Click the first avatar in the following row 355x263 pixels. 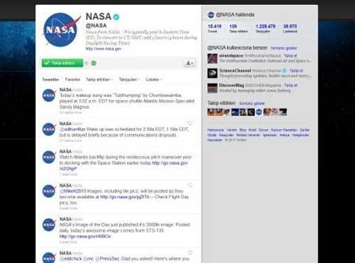click(x=211, y=112)
